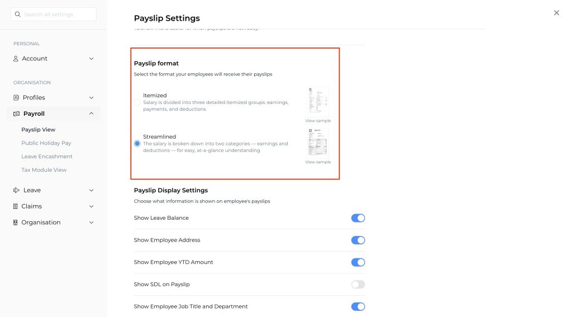The height and width of the screenshot is (317, 572).
Task: Click the Streamlined payslip sample thumbnail
Action: [x=318, y=143]
